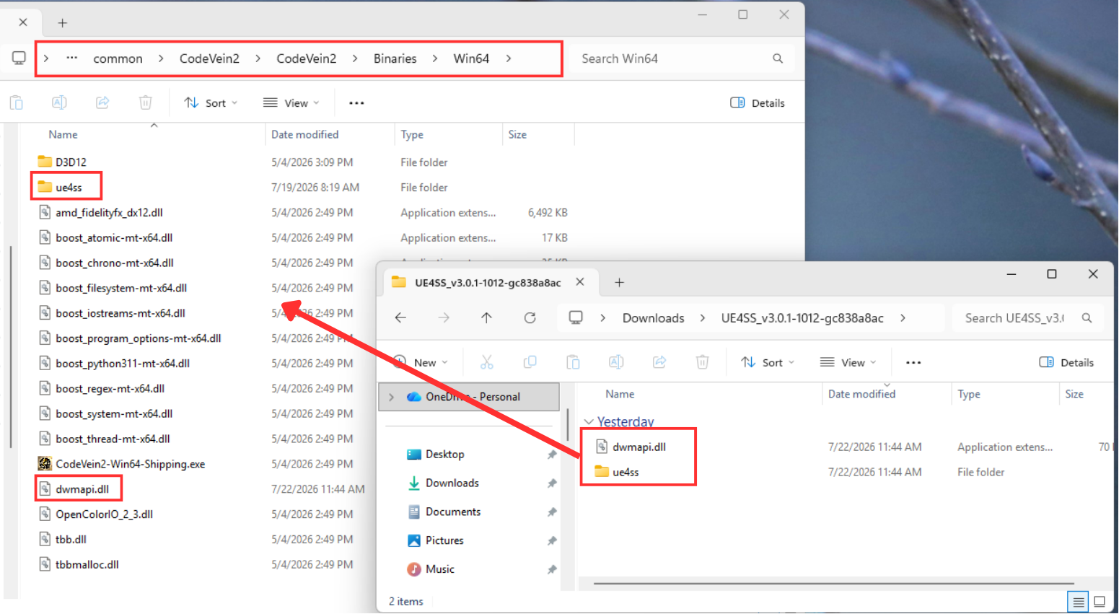Viewport: 1119px width, 614px height.
Task: Click Paste icon in Win64 window toolbar
Action: pyautogui.click(x=17, y=102)
